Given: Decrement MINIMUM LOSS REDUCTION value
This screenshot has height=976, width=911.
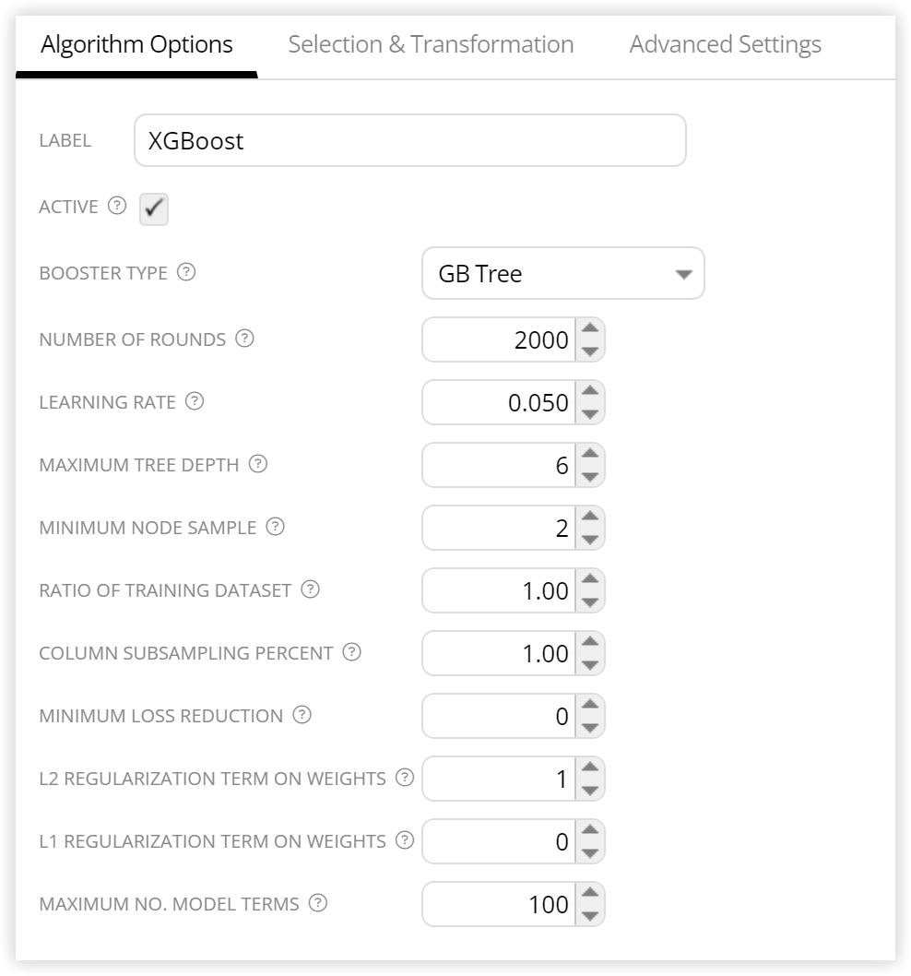Looking at the screenshot, I should 590,728.
